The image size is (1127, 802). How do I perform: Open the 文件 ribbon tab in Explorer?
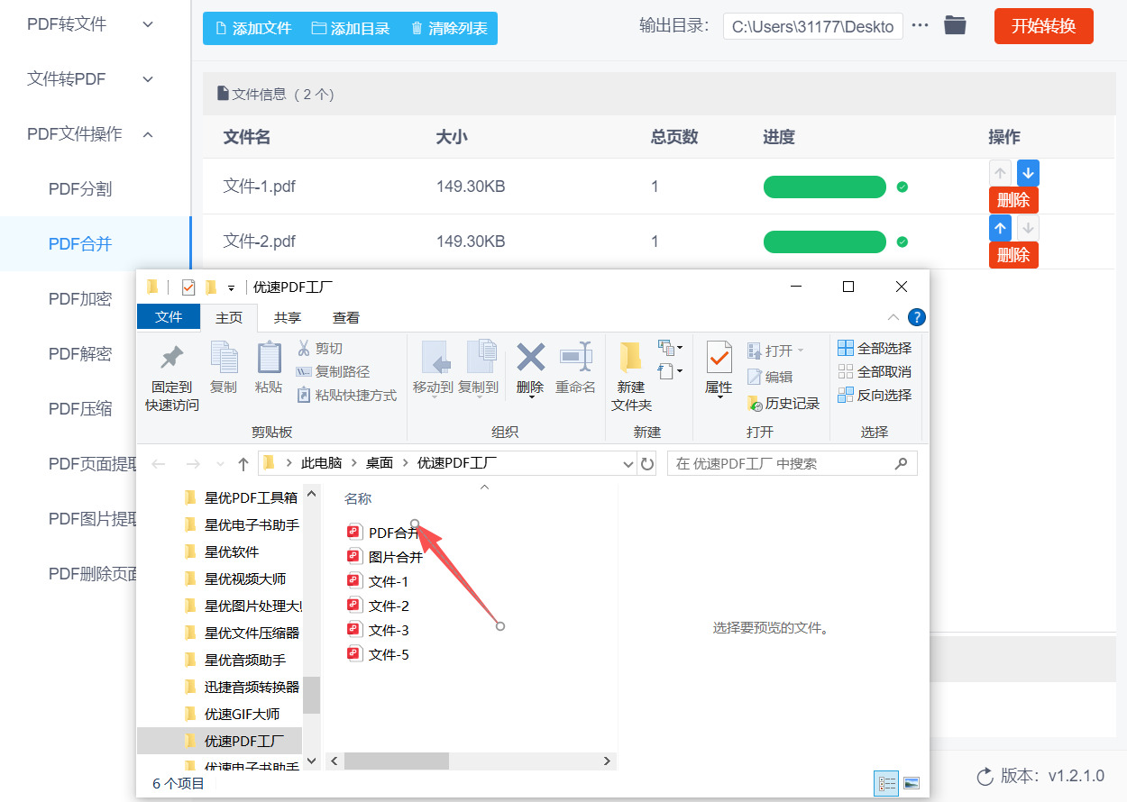pos(169,317)
